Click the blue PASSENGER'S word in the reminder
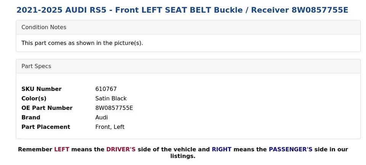366x165 pixels. tap(291, 149)
